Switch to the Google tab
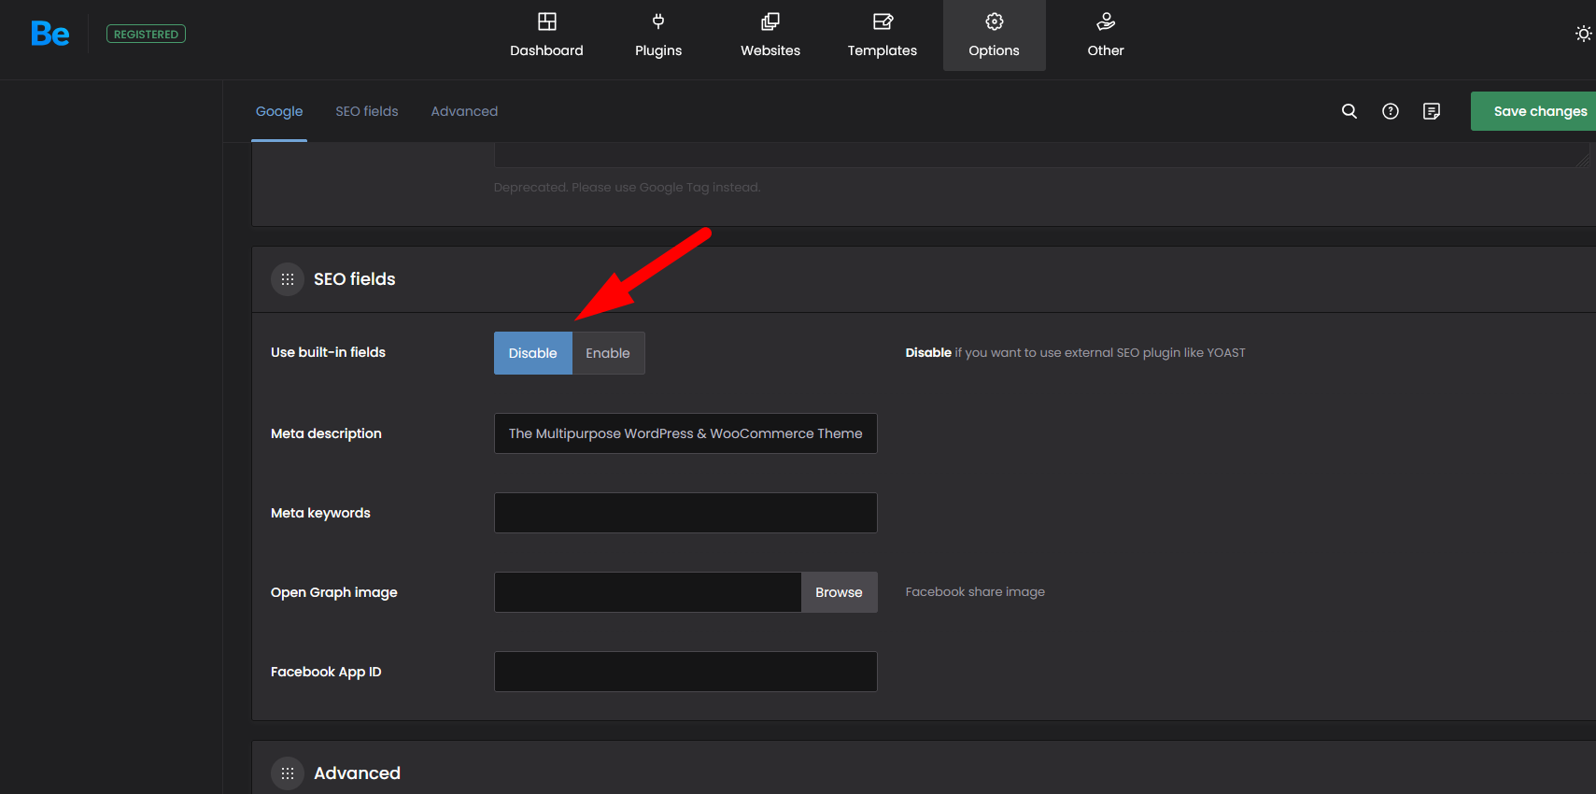Screen dimensions: 1596x794 coord(279,111)
